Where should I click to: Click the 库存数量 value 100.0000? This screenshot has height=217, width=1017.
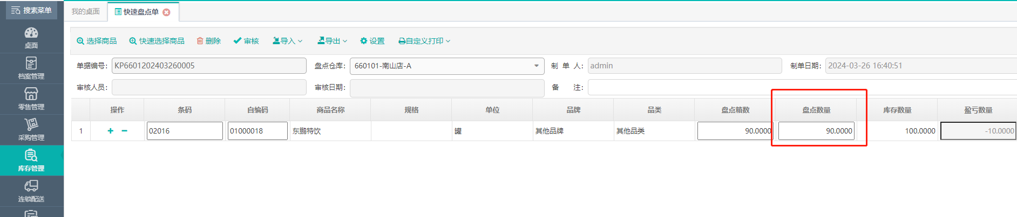920,131
